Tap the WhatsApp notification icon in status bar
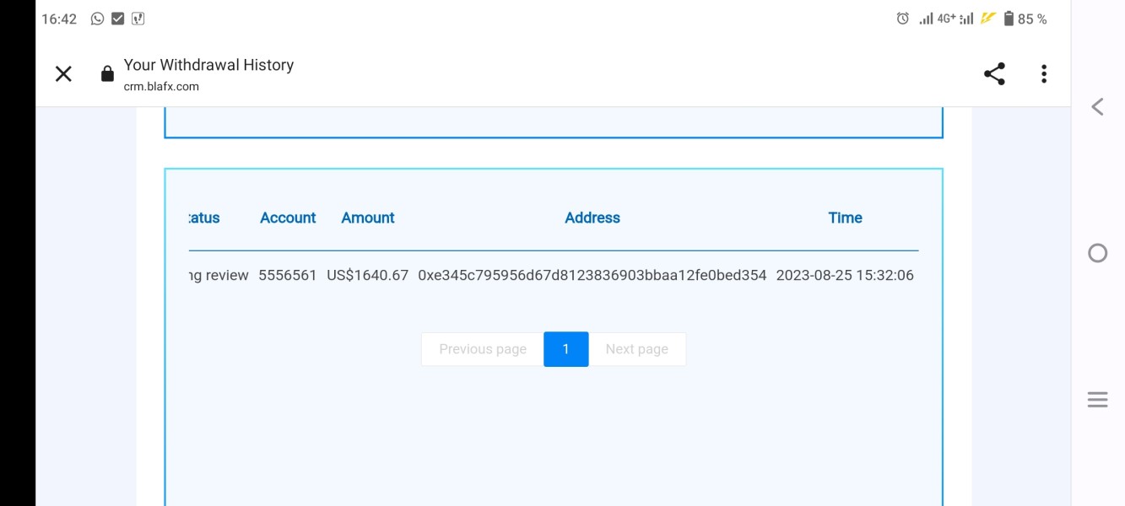The width and height of the screenshot is (1125, 506). point(97,19)
